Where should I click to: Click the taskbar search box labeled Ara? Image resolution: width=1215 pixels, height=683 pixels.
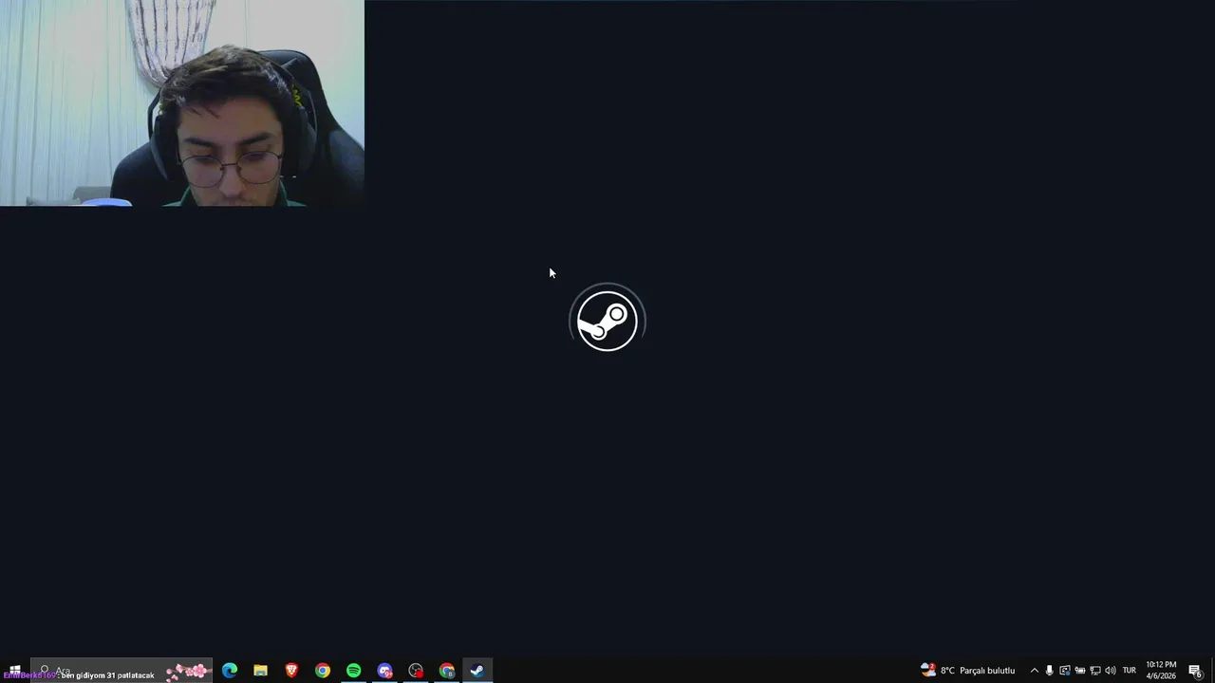[x=122, y=671]
